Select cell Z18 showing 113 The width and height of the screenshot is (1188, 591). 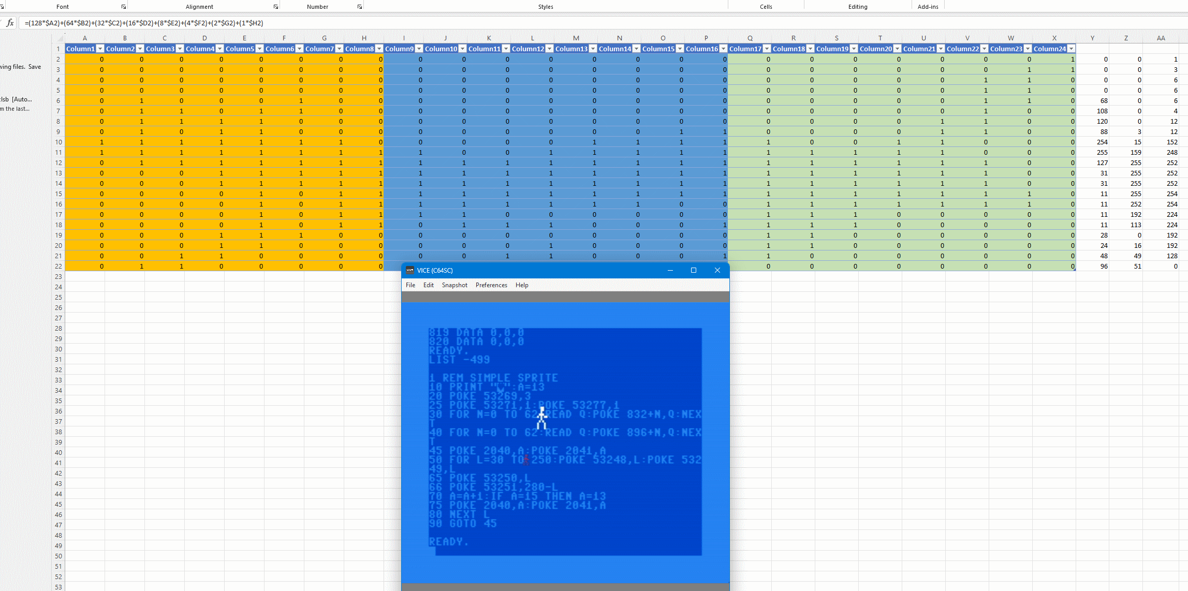tap(1126, 225)
